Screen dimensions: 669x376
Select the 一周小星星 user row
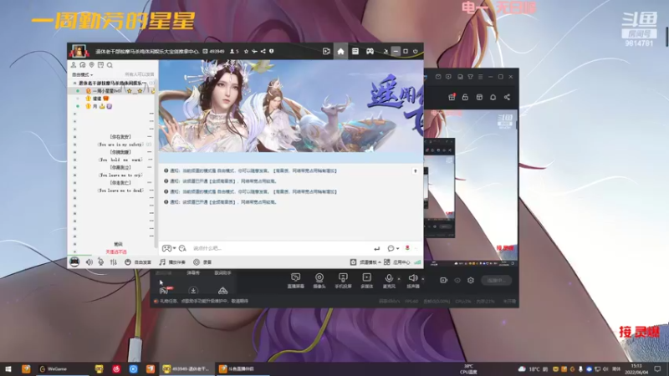pos(113,91)
